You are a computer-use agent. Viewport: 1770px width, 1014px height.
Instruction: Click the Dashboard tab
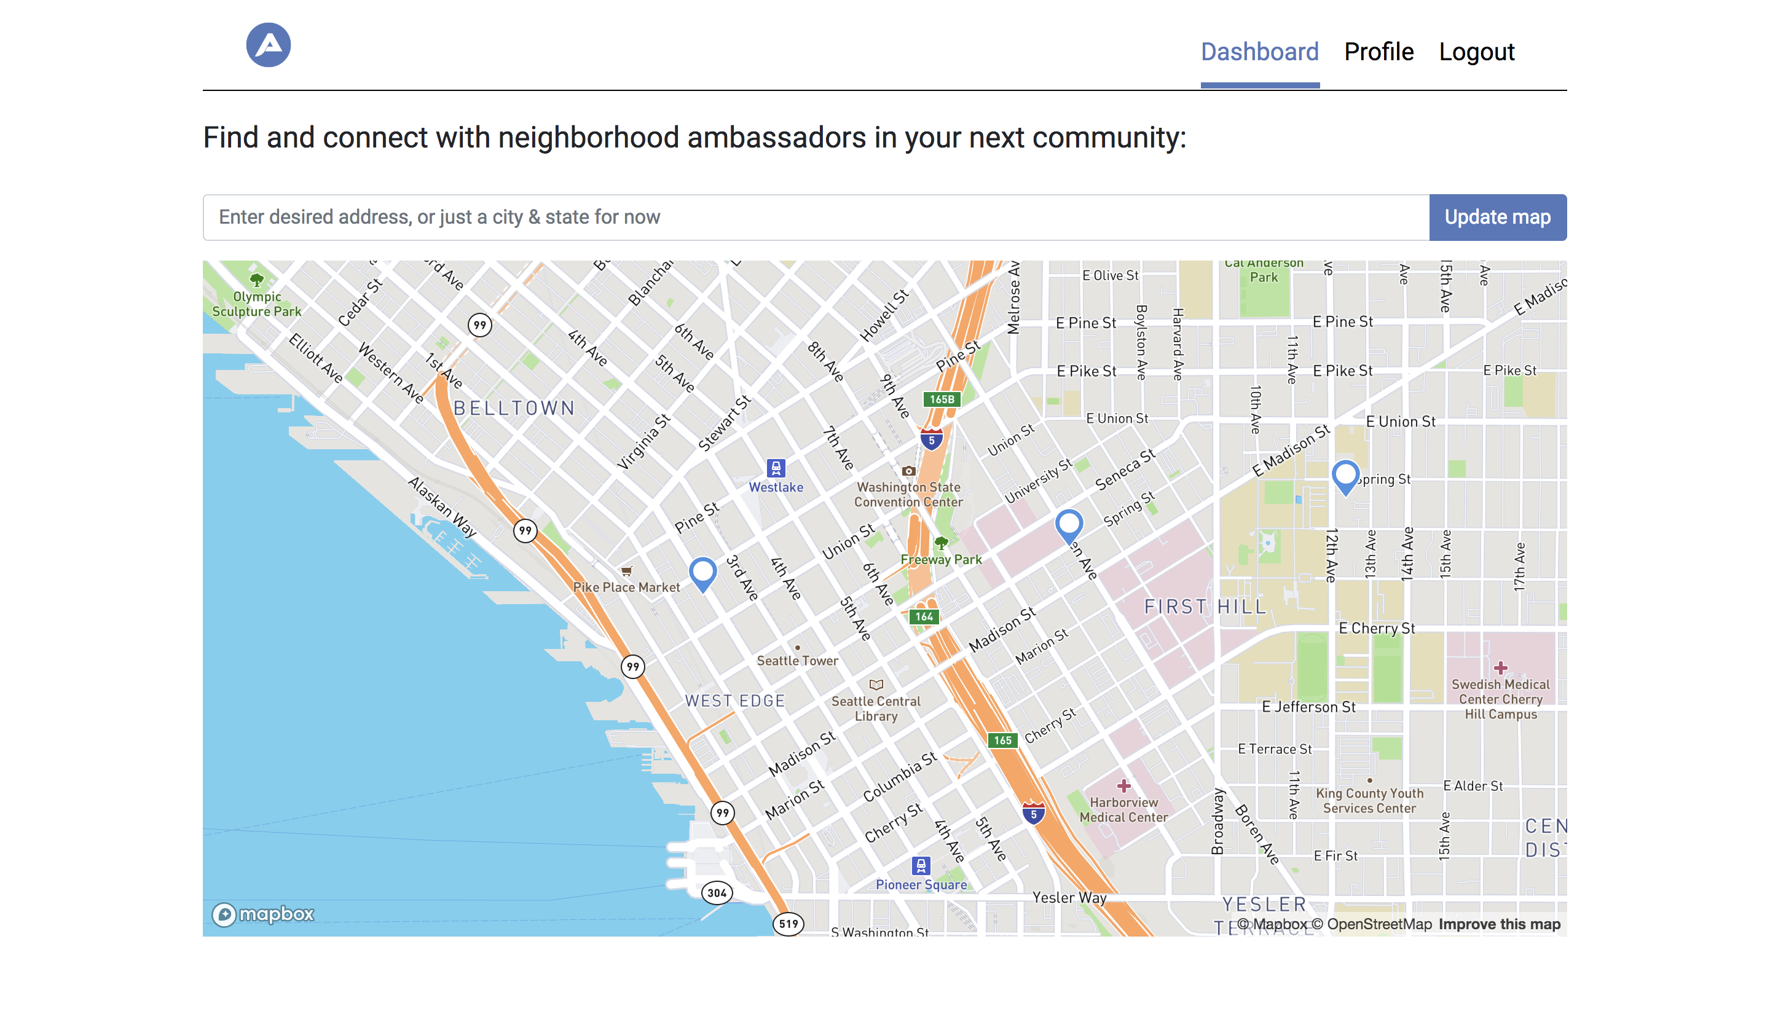(x=1258, y=52)
